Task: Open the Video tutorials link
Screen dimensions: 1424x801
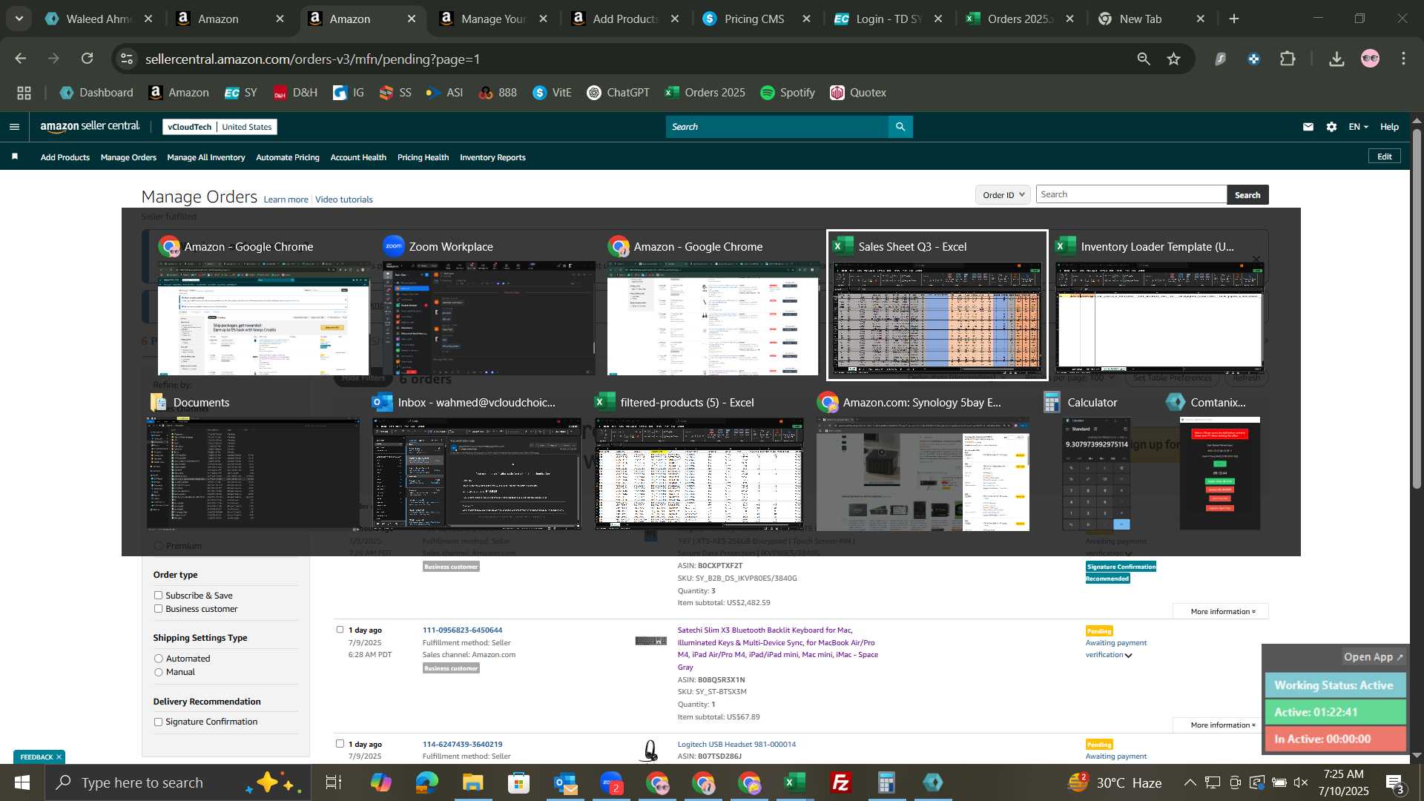Action: click(x=344, y=200)
